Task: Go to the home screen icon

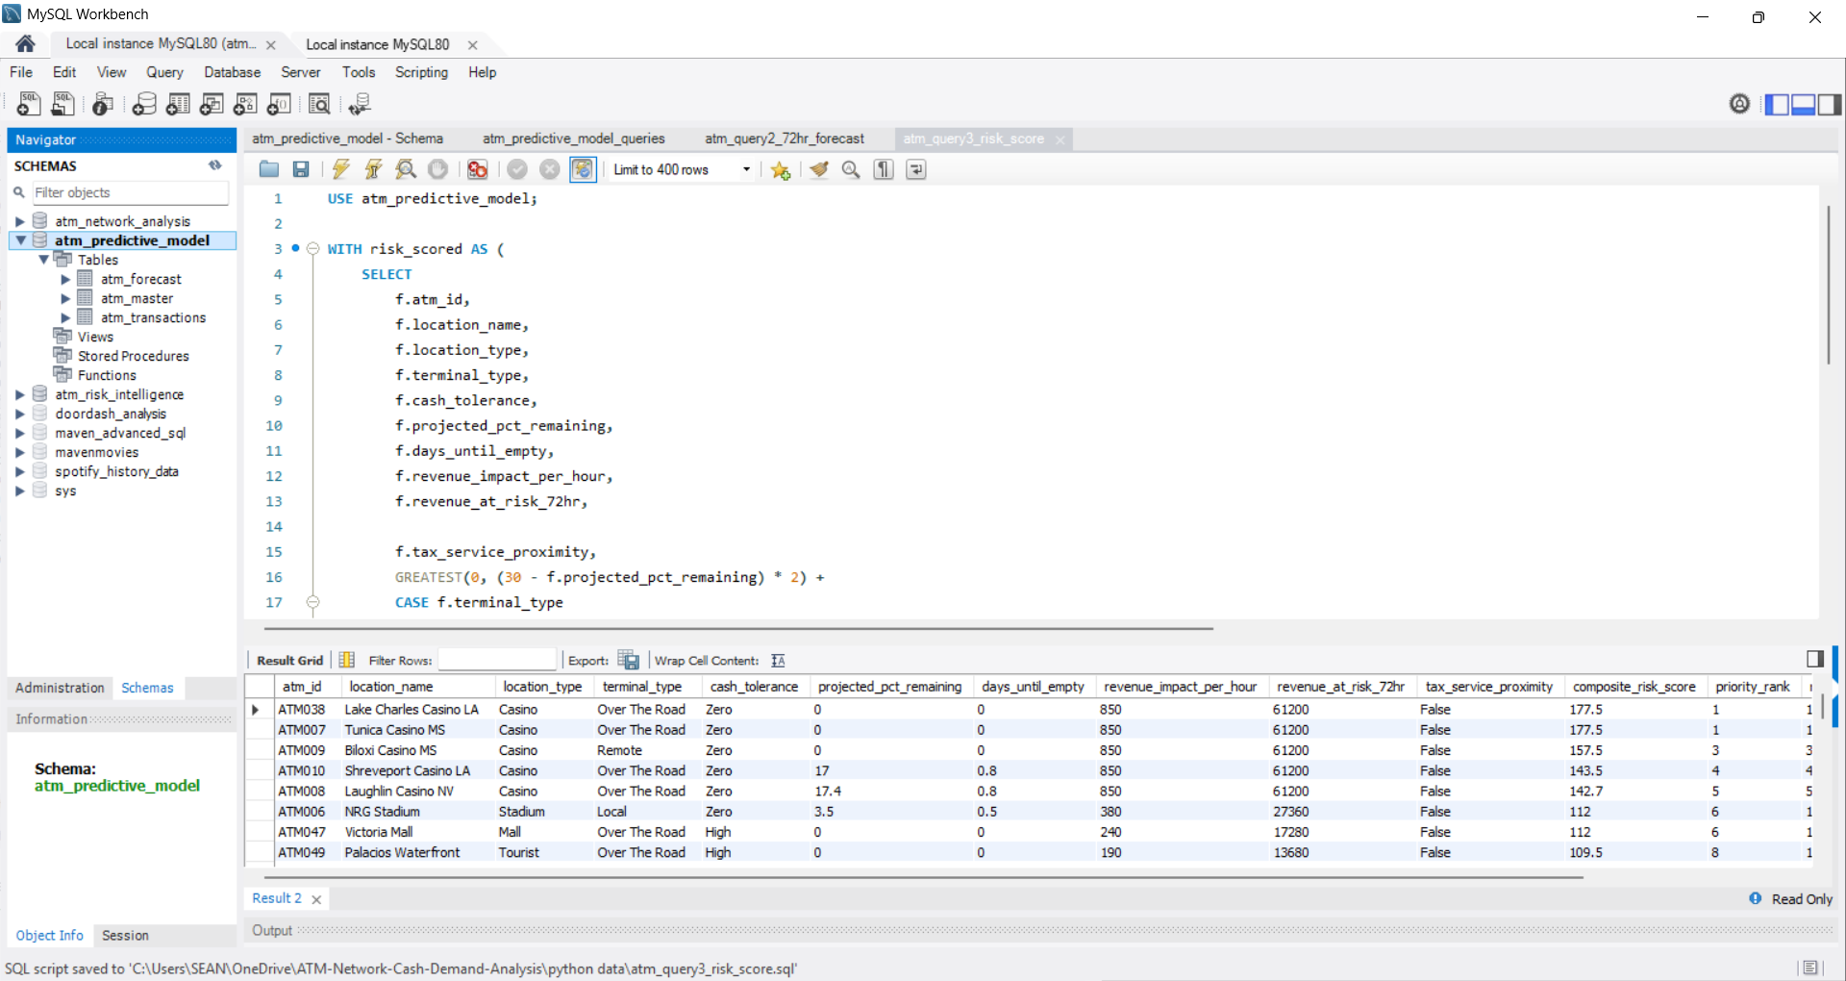Action: point(26,43)
